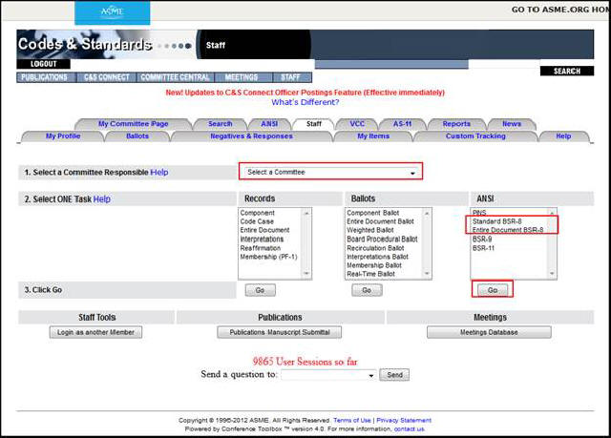The image size is (611, 438).
Task: Click Go under ANSI list
Action: 493,290
